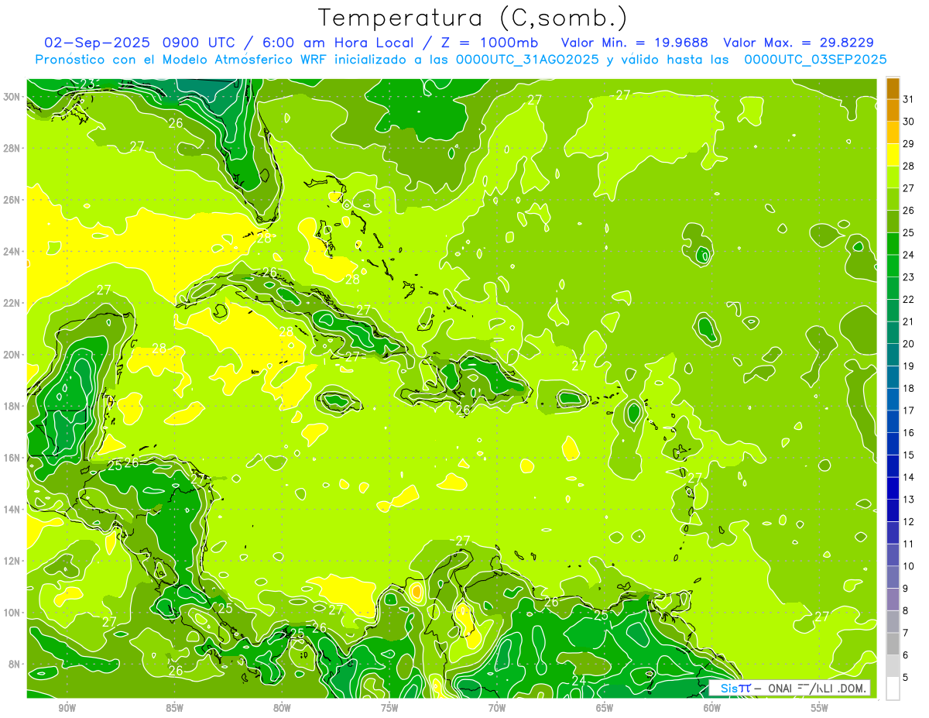This screenshot has width=929, height=718.
Task: Click the date text "02-Sep-2025 0900 UTC"
Action: click(x=139, y=43)
